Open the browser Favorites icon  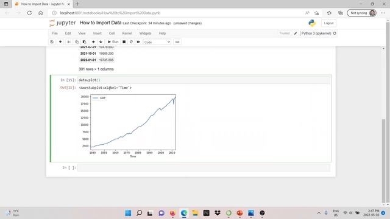click(x=329, y=13)
